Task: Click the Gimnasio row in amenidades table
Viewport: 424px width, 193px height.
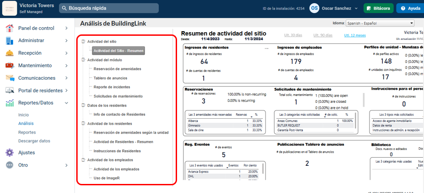Action: click(225, 125)
